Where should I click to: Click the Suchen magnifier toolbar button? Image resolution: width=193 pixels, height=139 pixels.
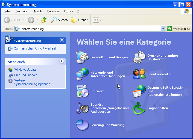[x=59, y=20]
